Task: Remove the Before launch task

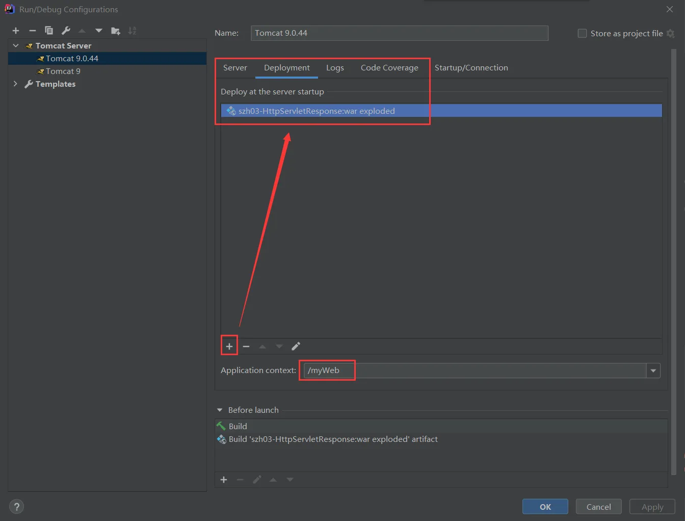Action: tap(240, 480)
